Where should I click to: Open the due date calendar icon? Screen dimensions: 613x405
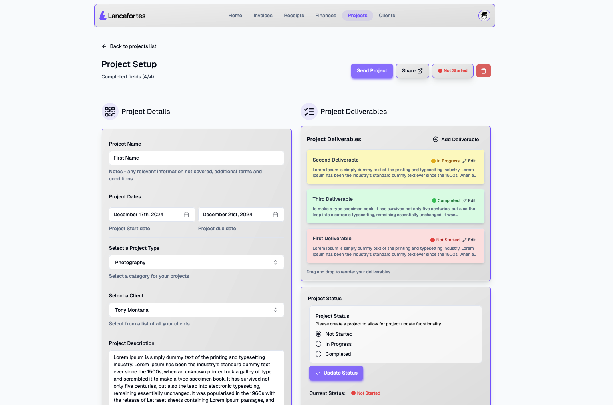click(x=275, y=215)
